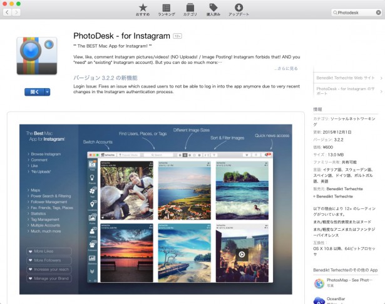Open the カテゴリ (Categories) tab
The width and height of the screenshot is (385, 304).
click(190, 10)
